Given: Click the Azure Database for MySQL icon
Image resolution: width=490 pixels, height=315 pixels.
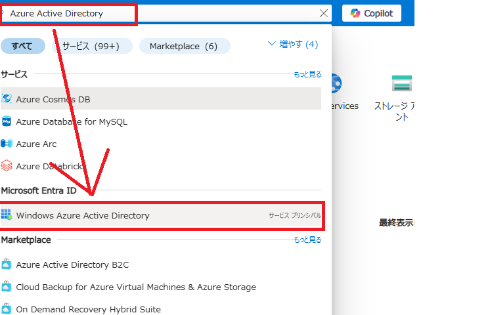Looking at the screenshot, I should [7, 121].
